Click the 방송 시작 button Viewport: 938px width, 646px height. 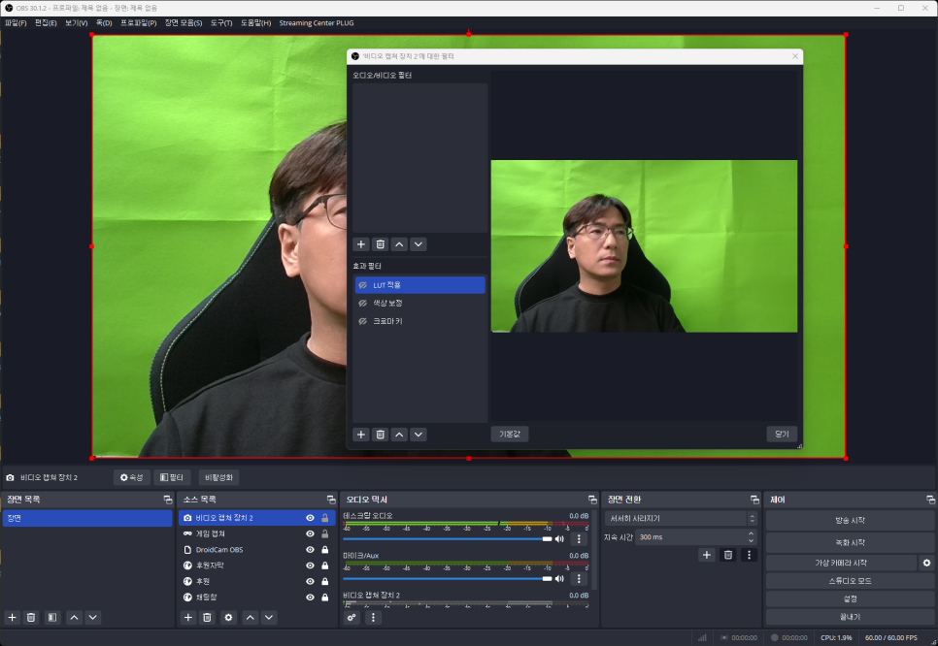(850, 521)
